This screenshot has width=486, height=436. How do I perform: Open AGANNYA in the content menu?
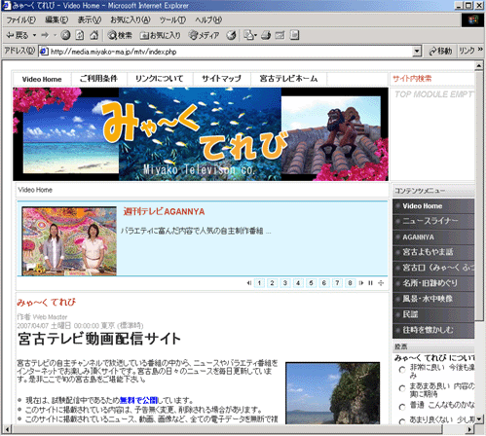click(x=433, y=236)
